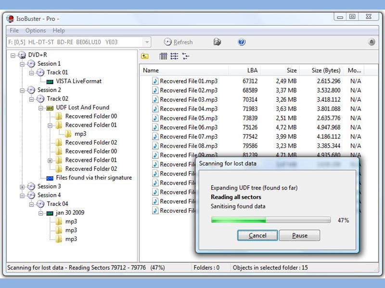Click the Name column header
Image resolution: width=385 pixels, height=288 pixels.
point(151,70)
